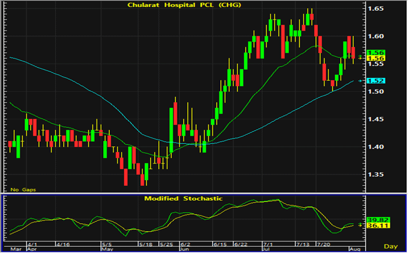Select the green 39.82 stochastic value
Viewport: 408px width, 253px height.
click(378, 220)
